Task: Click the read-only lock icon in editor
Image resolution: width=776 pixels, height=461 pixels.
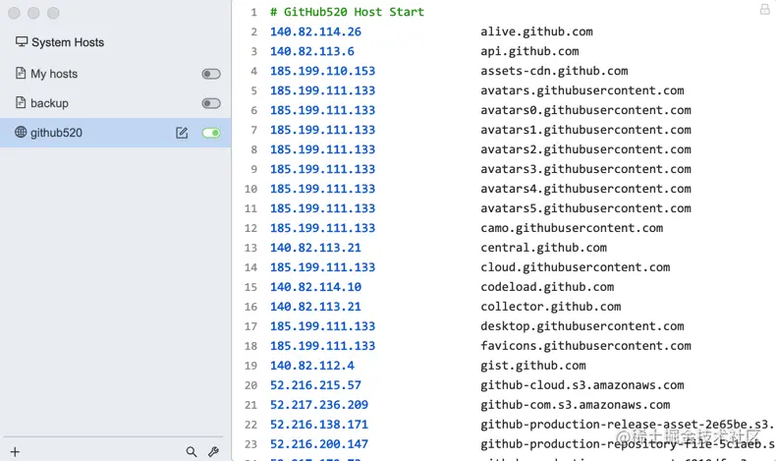Action: 764,10
